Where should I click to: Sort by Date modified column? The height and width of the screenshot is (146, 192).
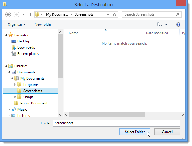point(157,33)
